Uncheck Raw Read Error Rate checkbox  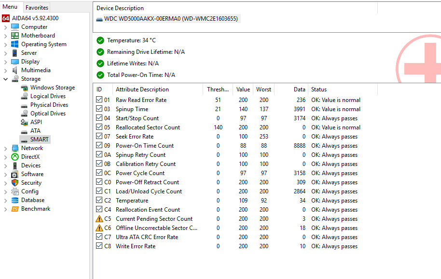pyautogui.click(x=99, y=100)
